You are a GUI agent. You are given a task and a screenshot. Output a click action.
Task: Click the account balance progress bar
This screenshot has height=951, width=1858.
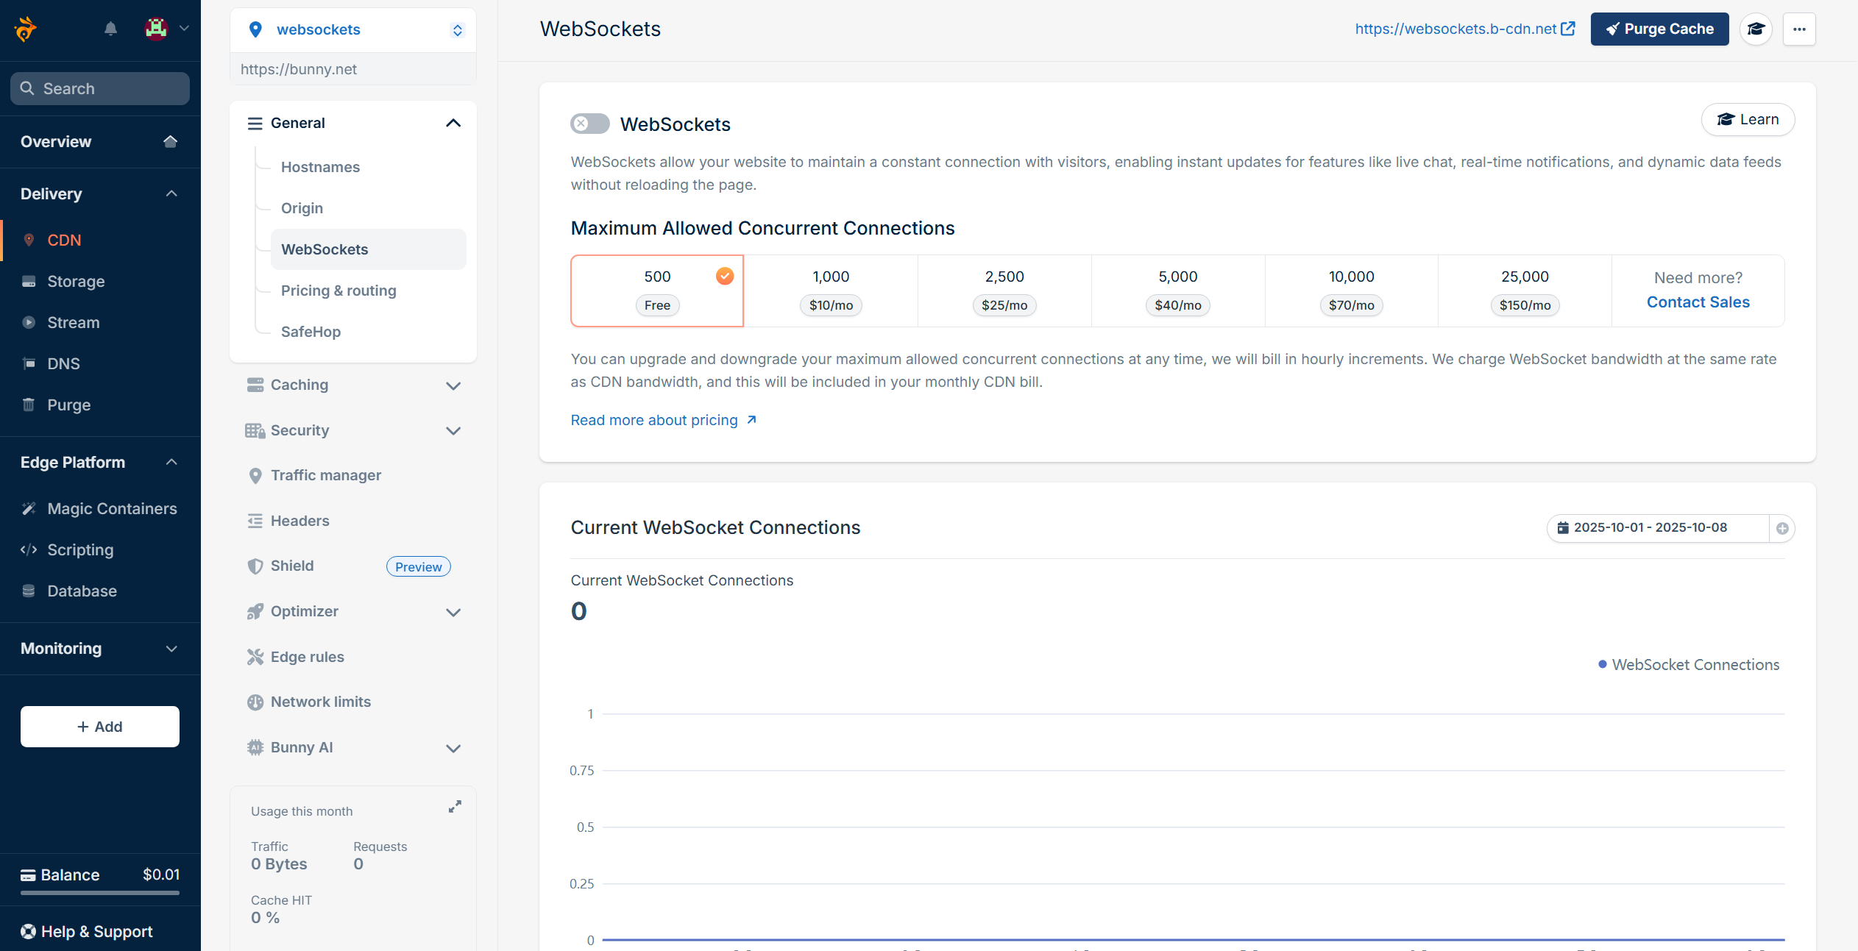tap(100, 893)
